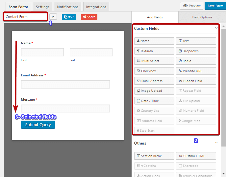
Task: Collapse the Custom Fields section
Action: [216, 28]
